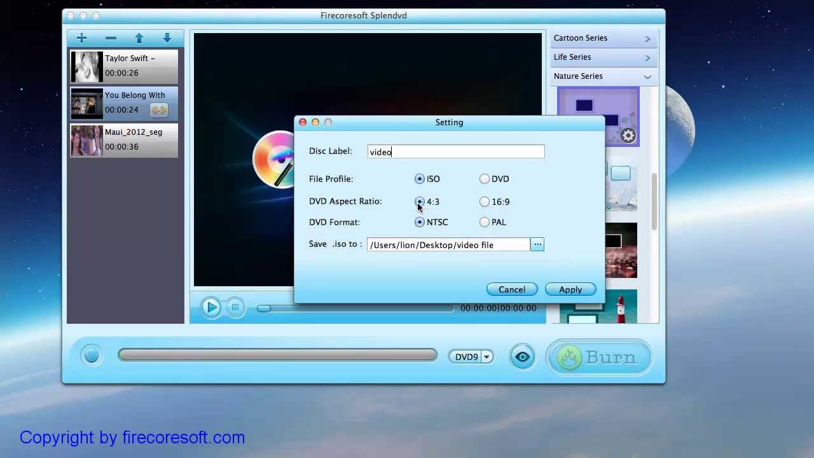Open the DVD9 disc type dropdown

coord(471,357)
